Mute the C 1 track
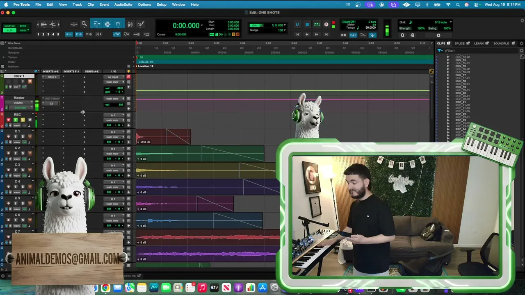The height and width of the screenshot is (295, 525). click(x=30, y=136)
